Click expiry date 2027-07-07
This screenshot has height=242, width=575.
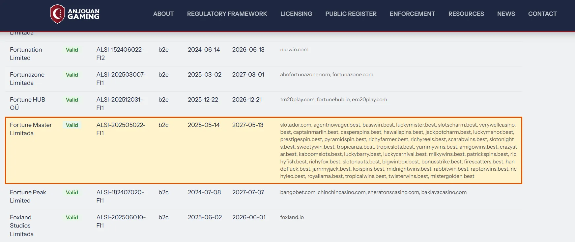click(x=248, y=192)
